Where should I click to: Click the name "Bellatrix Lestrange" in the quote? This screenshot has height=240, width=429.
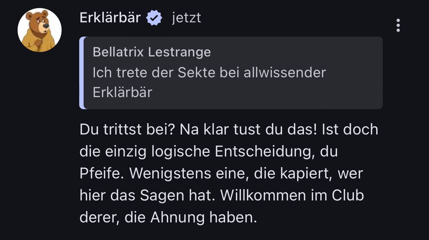pyautogui.click(x=152, y=52)
